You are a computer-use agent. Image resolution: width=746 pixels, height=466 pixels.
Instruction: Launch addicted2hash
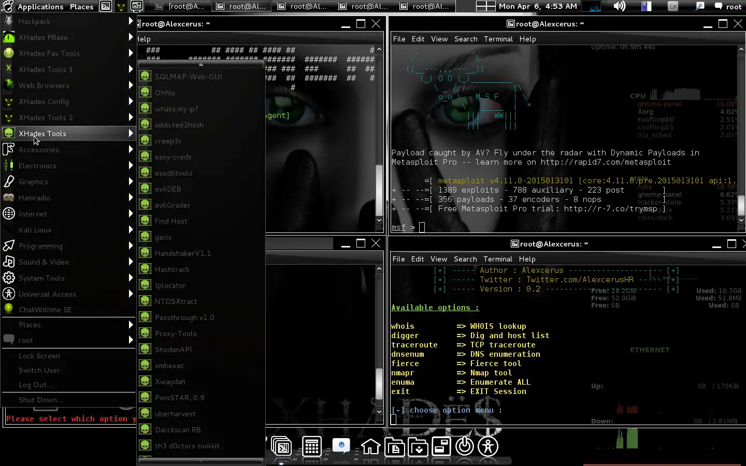click(201, 124)
